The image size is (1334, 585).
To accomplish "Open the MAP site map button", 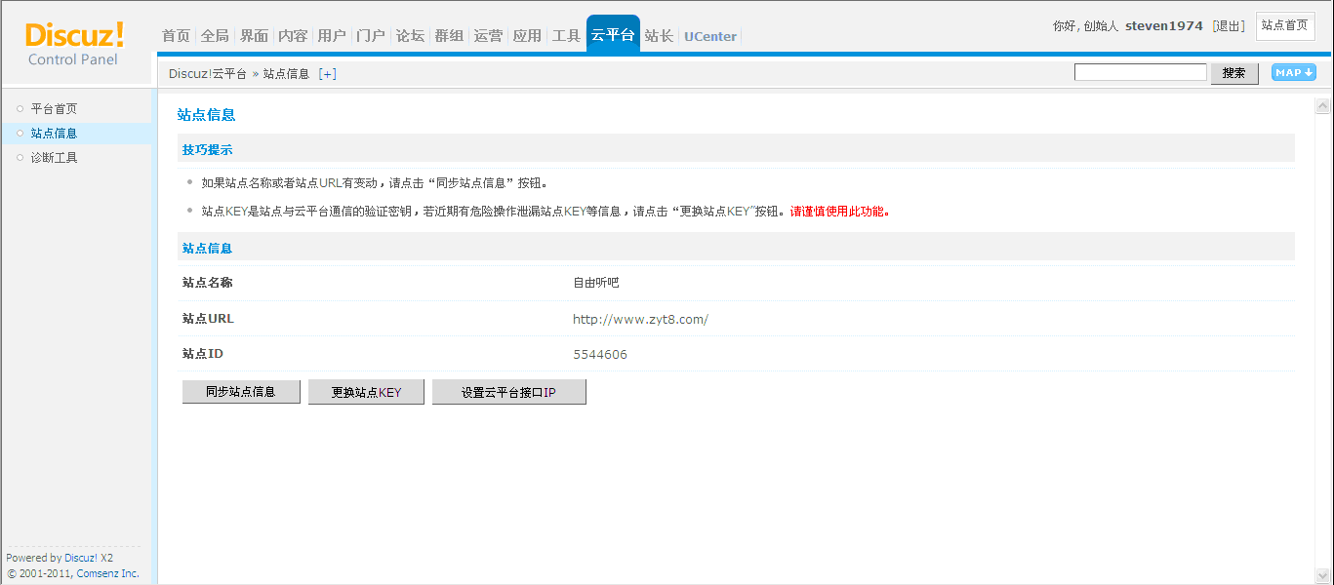I will [x=1293, y=73].
